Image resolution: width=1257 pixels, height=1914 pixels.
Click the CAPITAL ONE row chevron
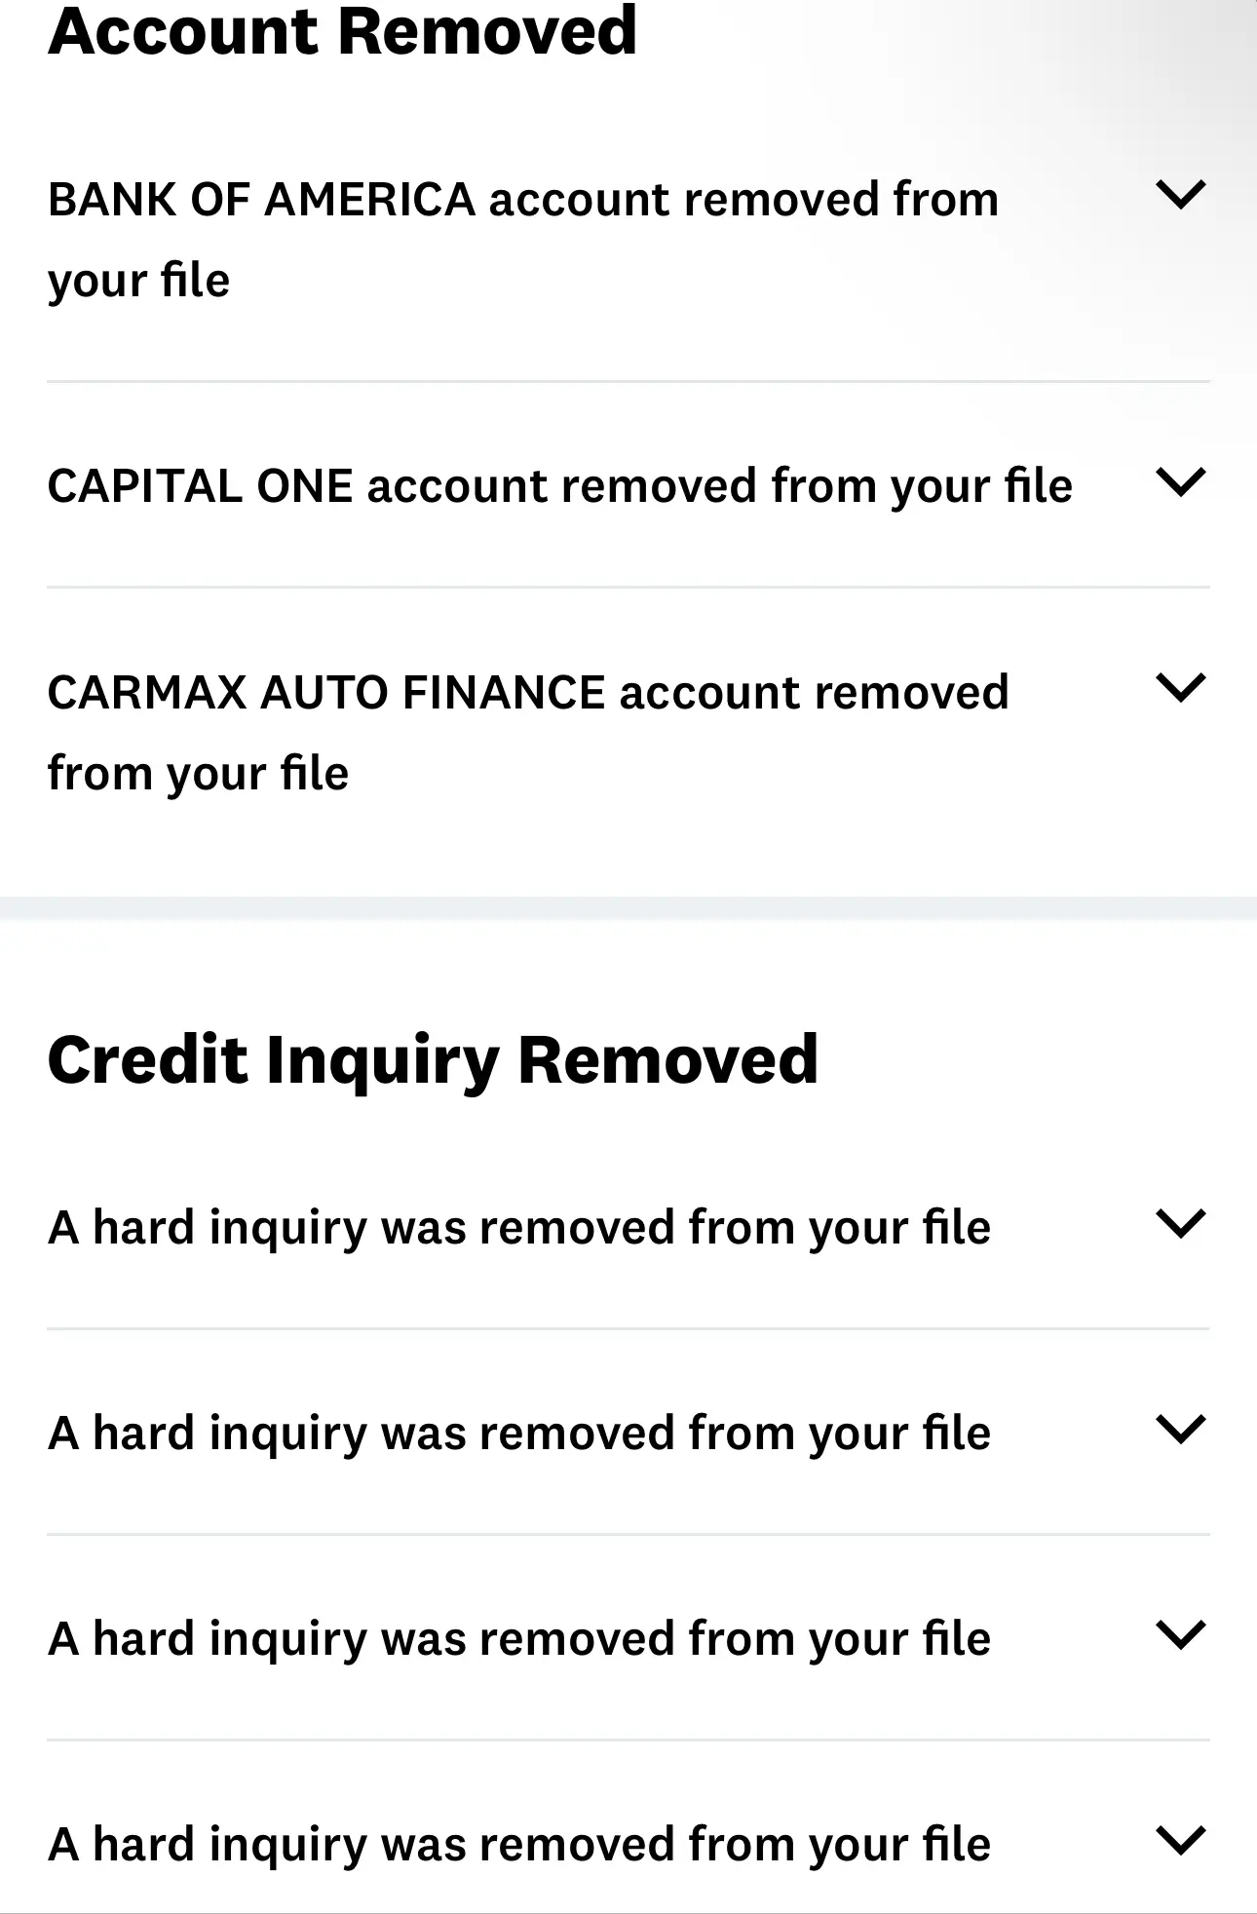[1180, 481]
